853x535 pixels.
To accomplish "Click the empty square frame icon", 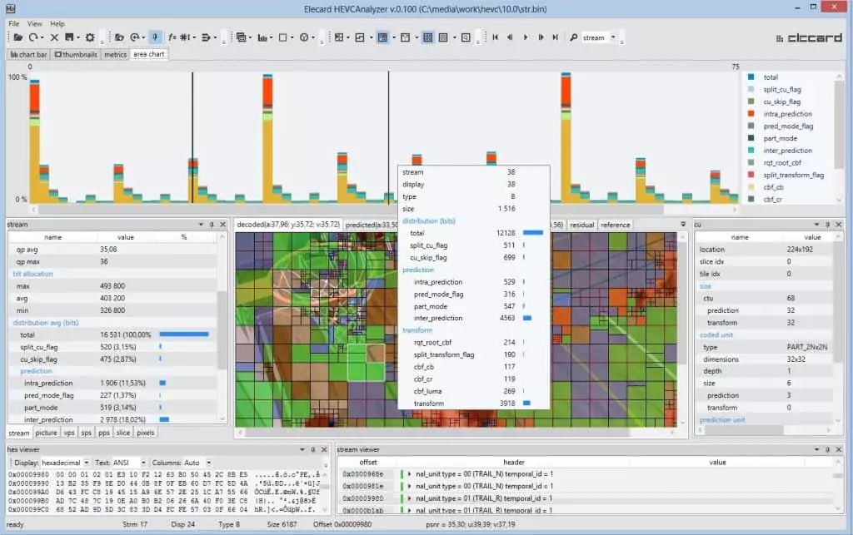I will pyautogui.click(x=283, y=37).
